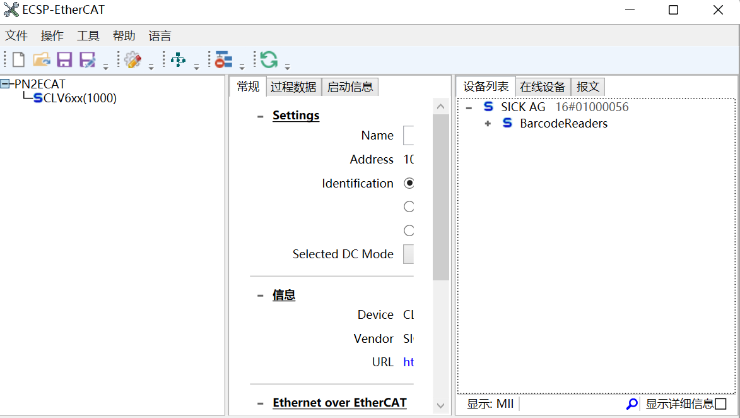Screen dimensions: 740x418
Task: Click the Identification label
Action: 358,183
